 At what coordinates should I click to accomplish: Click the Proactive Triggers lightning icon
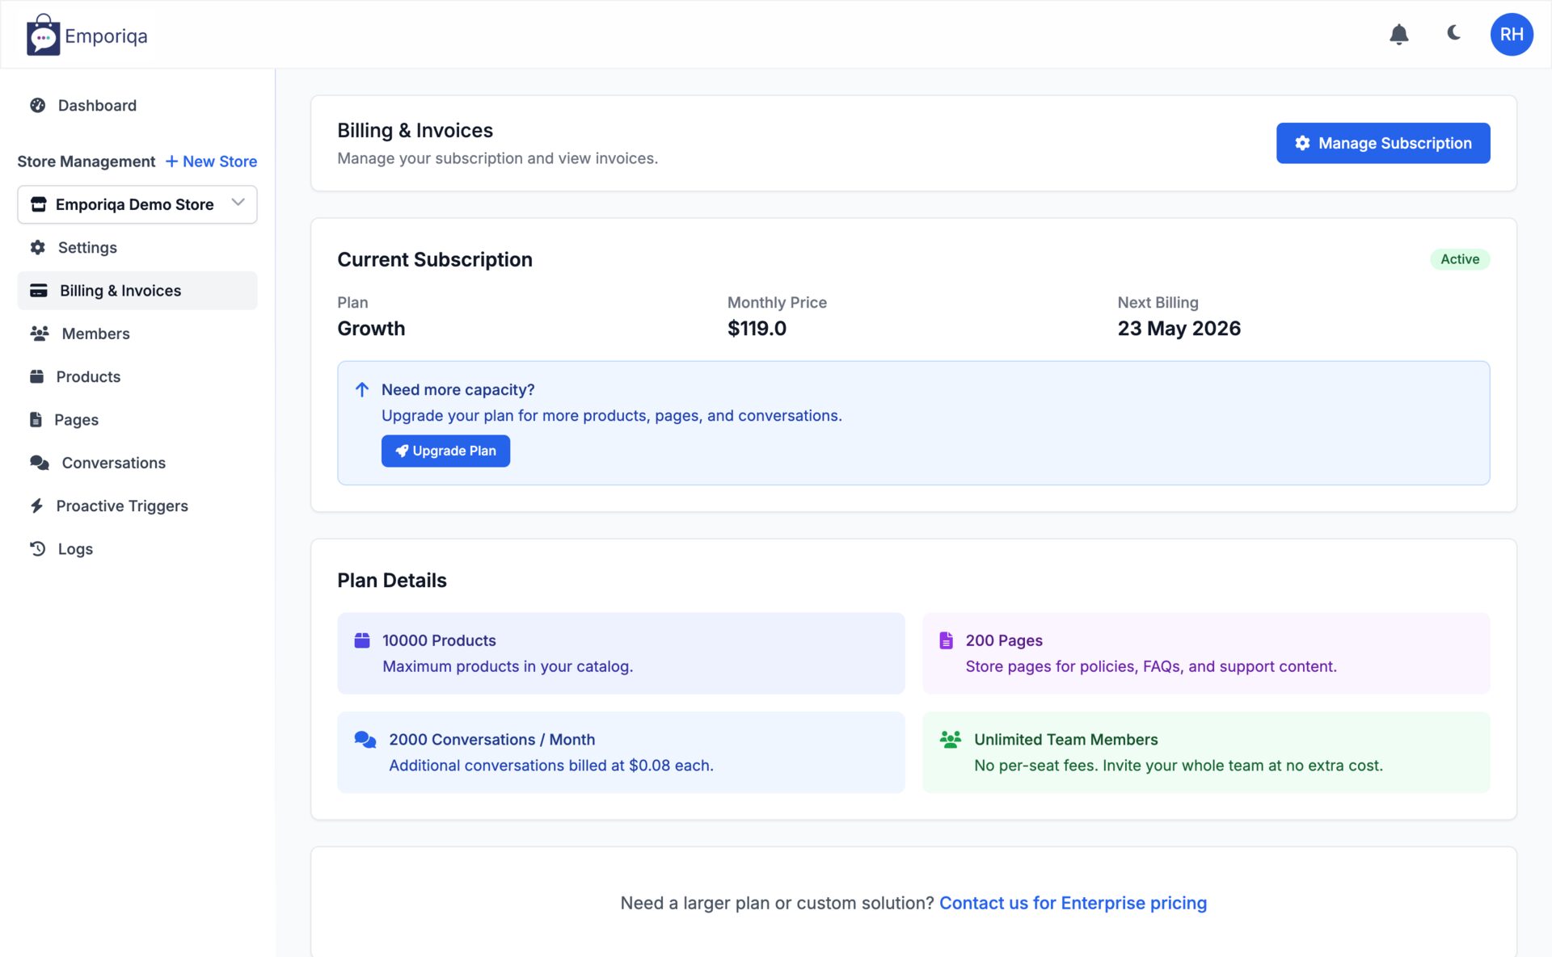point(37,506)
